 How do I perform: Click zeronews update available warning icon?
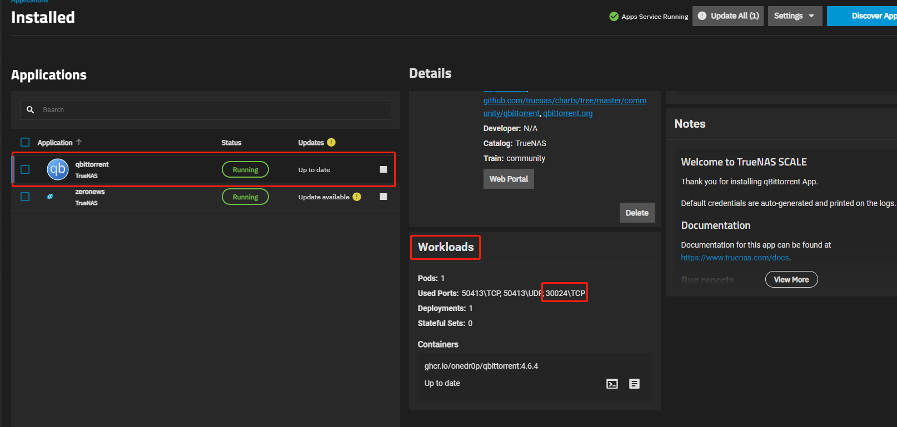357,197
